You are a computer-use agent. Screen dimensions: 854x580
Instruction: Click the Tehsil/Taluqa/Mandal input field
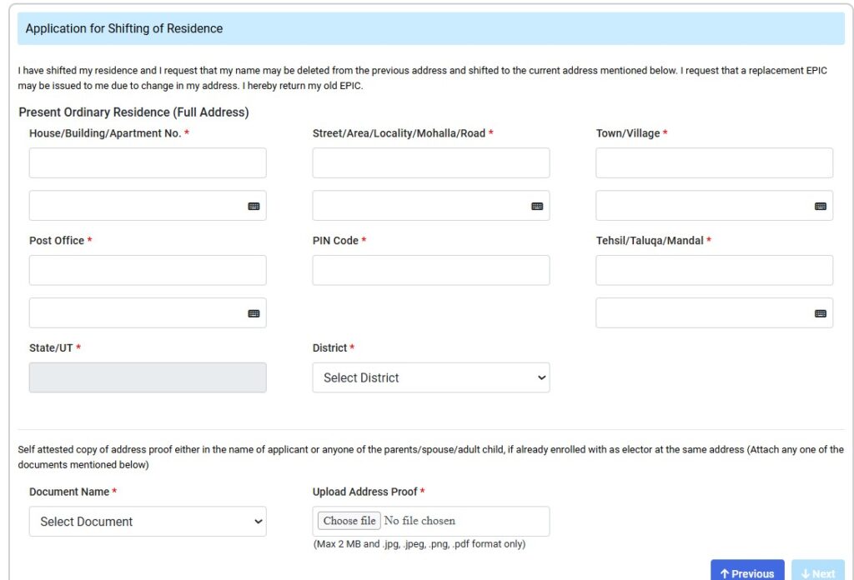click(714, 270)
